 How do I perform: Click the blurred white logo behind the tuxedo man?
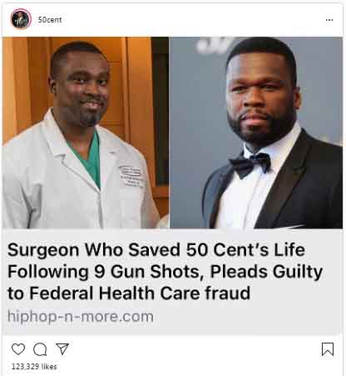point(214,45)
